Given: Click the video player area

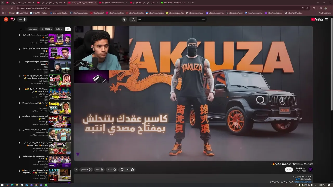Looking at the screenshot, I should click(x=193, y=93).
